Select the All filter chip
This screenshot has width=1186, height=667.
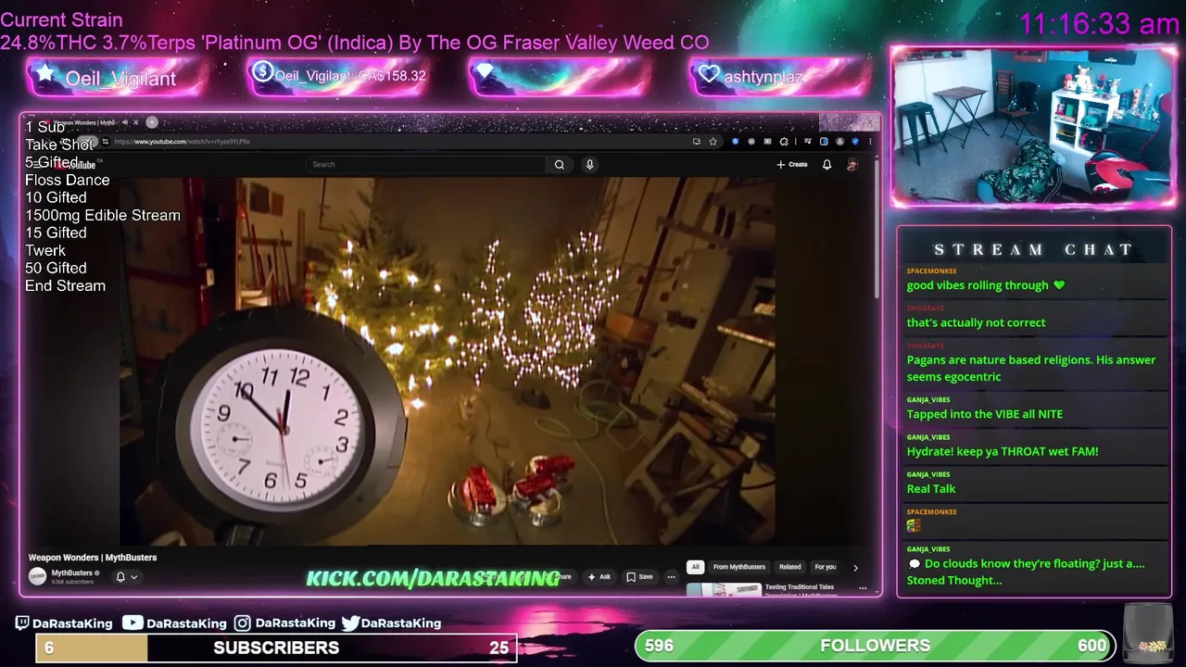click(x=695, y=567)
